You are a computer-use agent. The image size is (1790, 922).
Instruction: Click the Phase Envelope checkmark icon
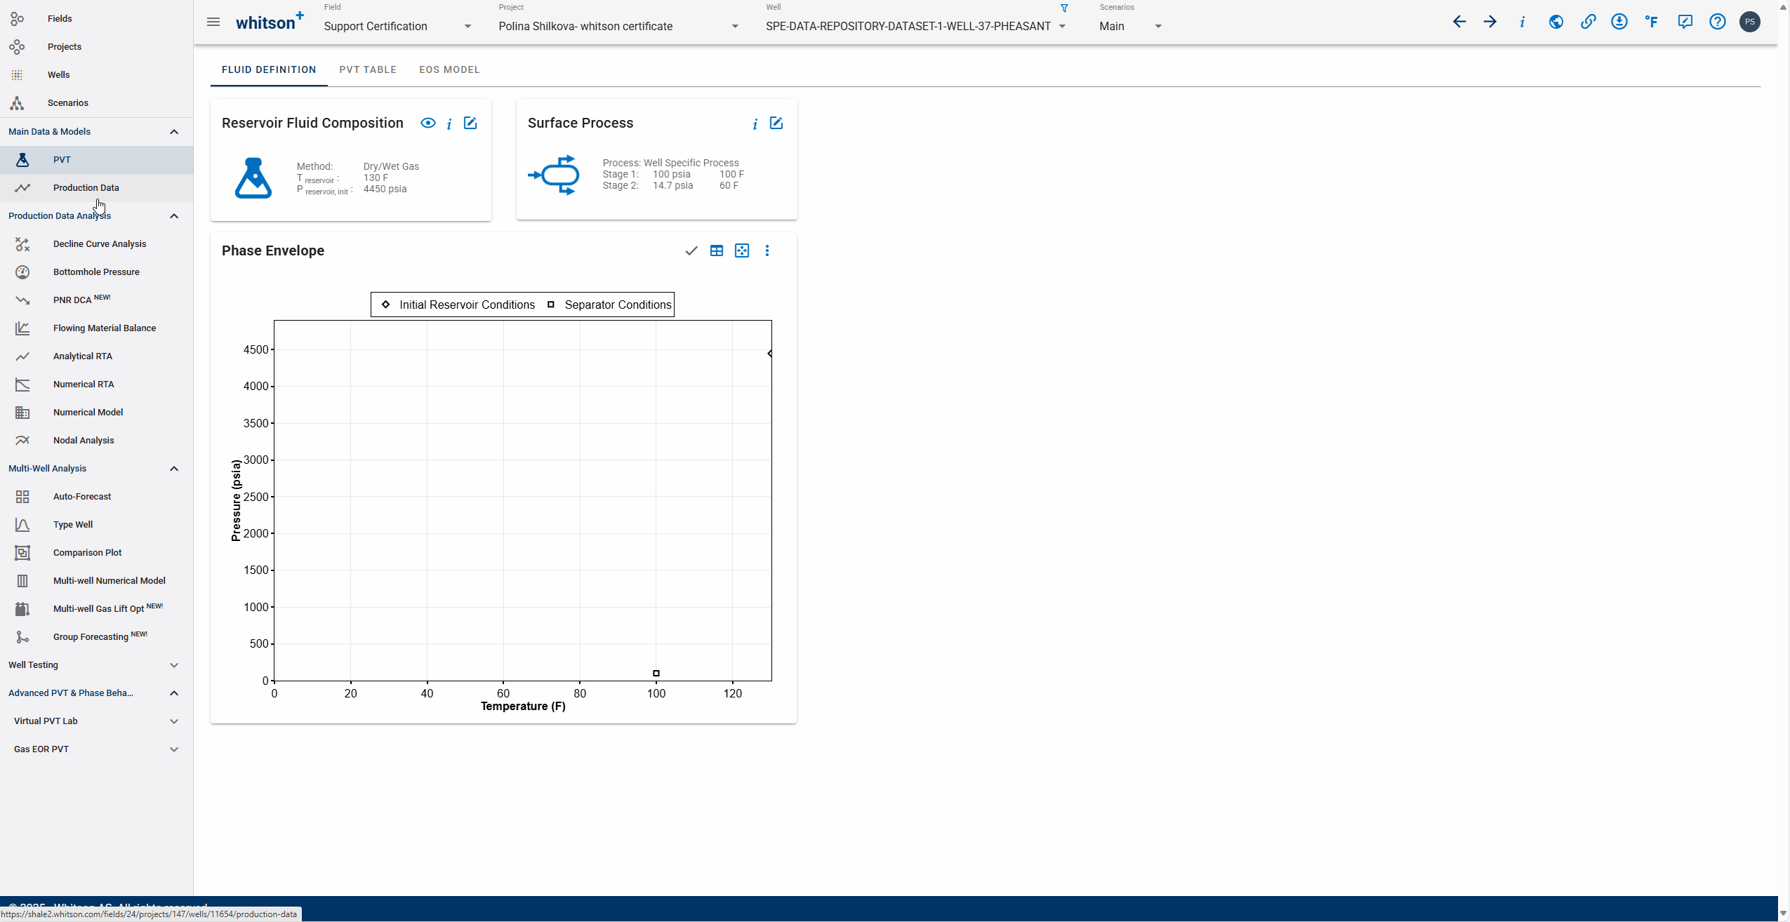tap(691, 250)
